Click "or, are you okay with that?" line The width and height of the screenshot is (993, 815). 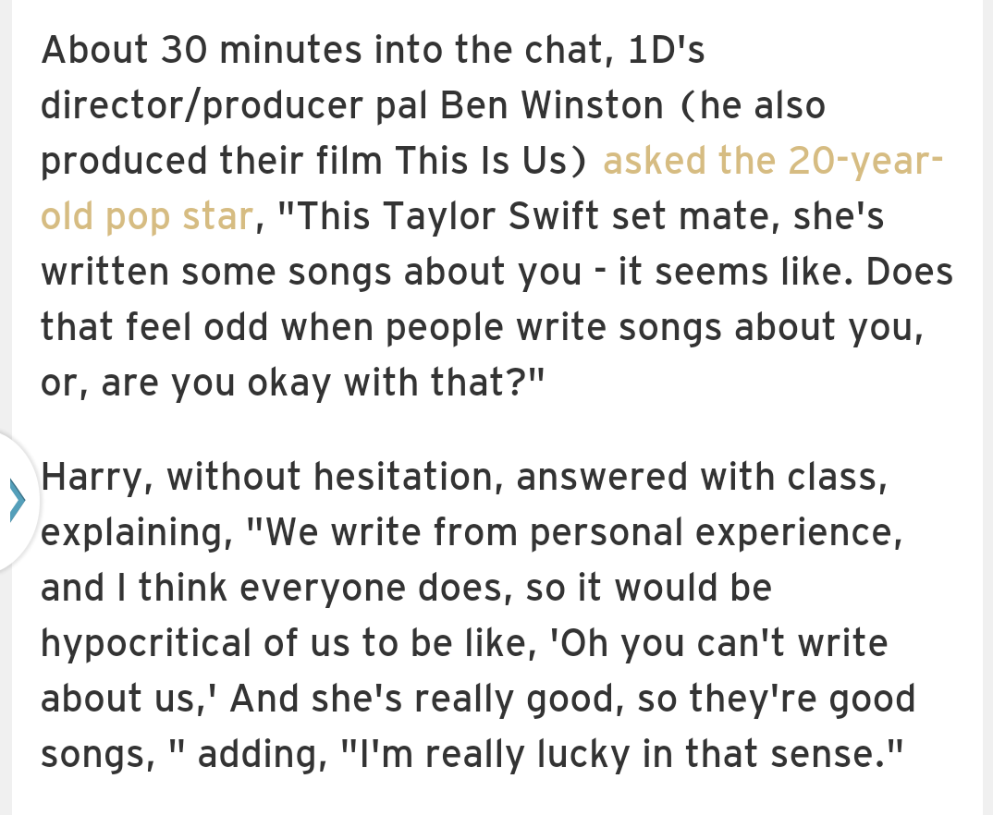(292, 383)
